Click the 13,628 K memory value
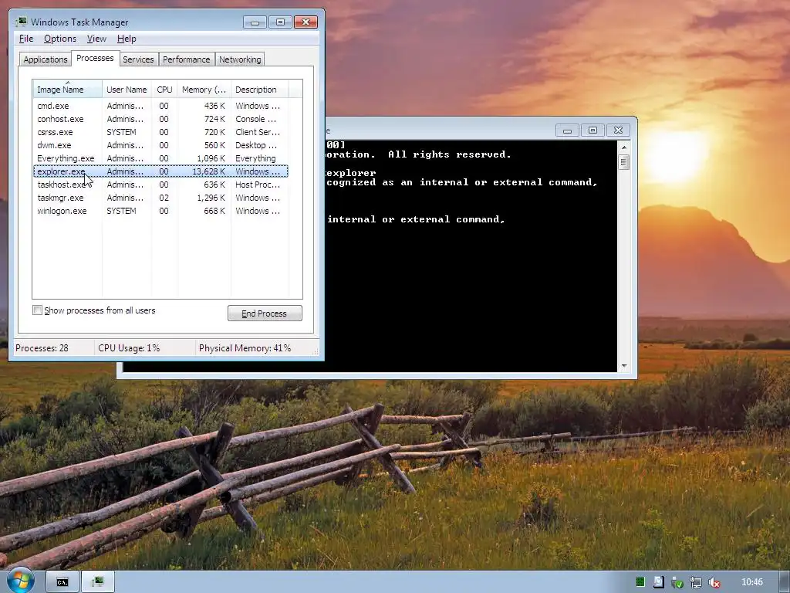This screenshot has width=790, height=593. click(208, 171)
